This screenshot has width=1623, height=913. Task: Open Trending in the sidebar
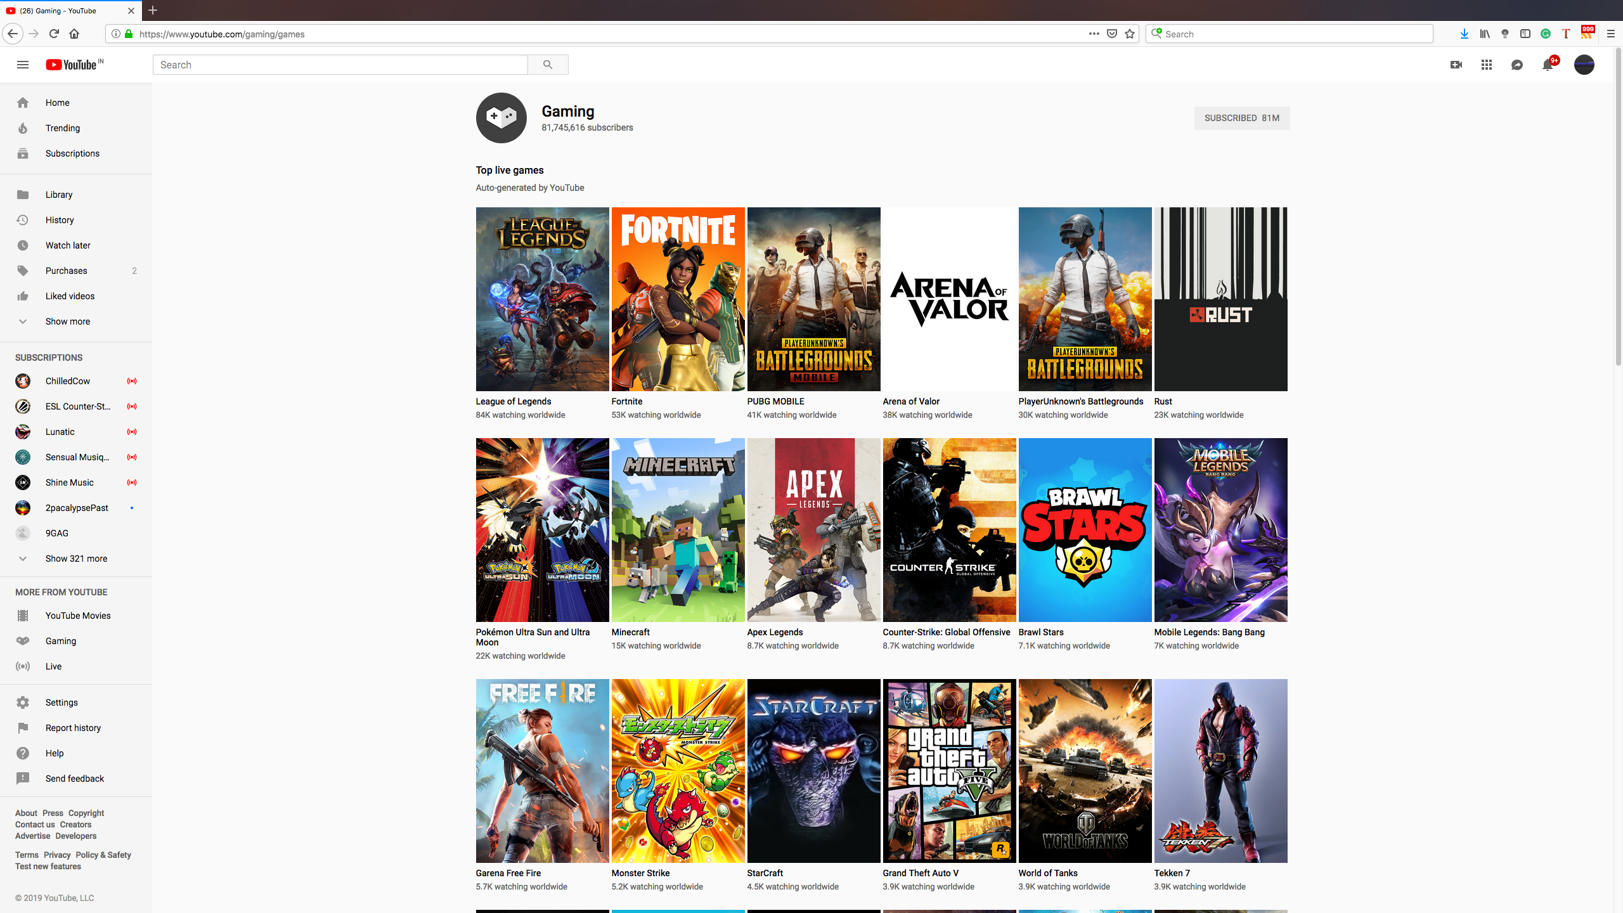click(x=62, y=128)
